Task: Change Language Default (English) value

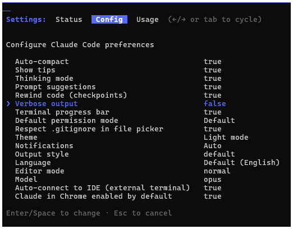Action: pyautogui.click(x=241, y=163)
